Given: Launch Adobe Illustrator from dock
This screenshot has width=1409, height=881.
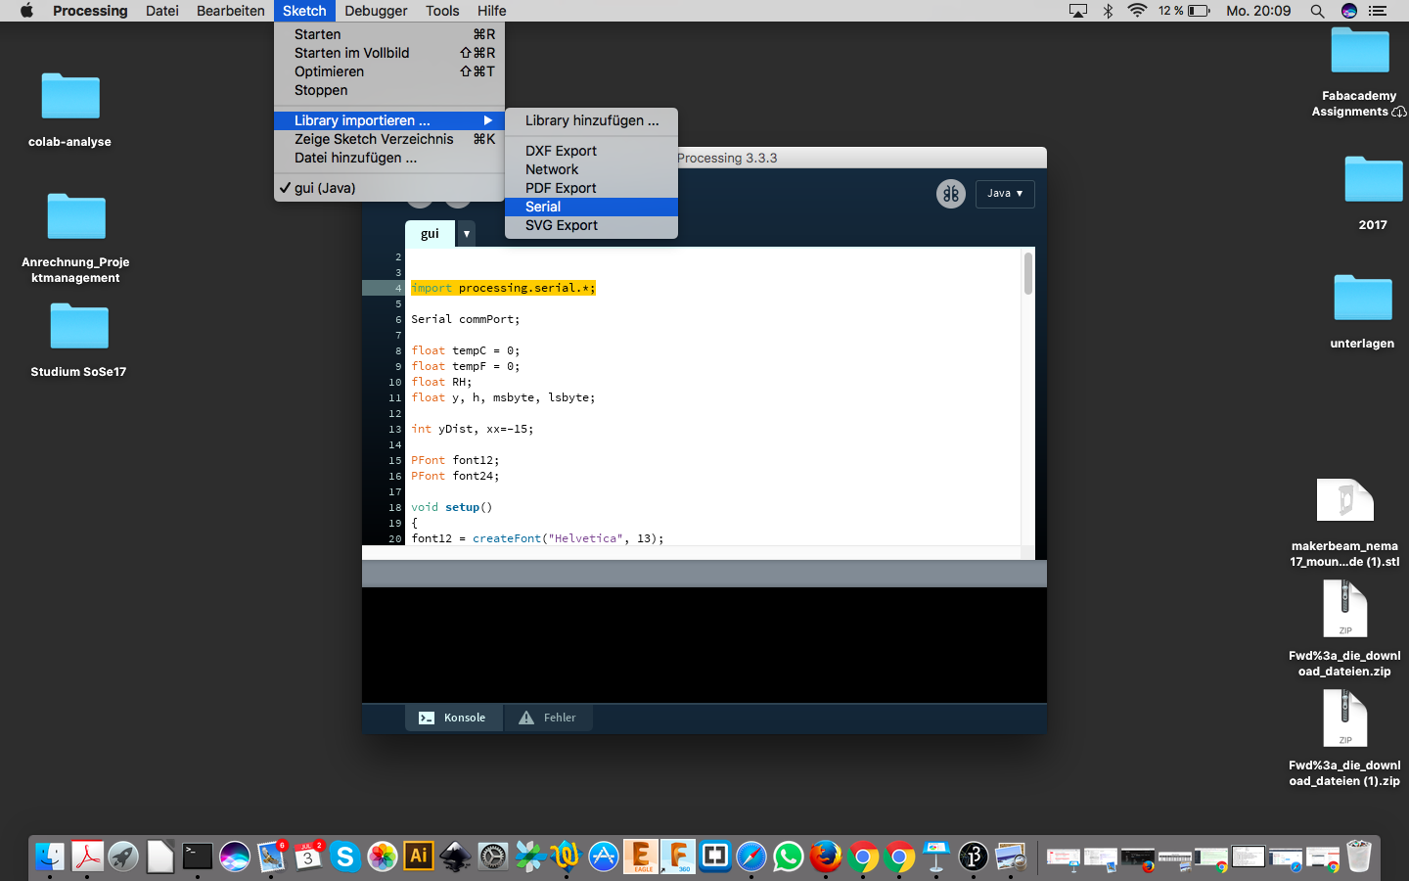Looking at the screenshot, I should pyautogui.click(x=419, y=857).
